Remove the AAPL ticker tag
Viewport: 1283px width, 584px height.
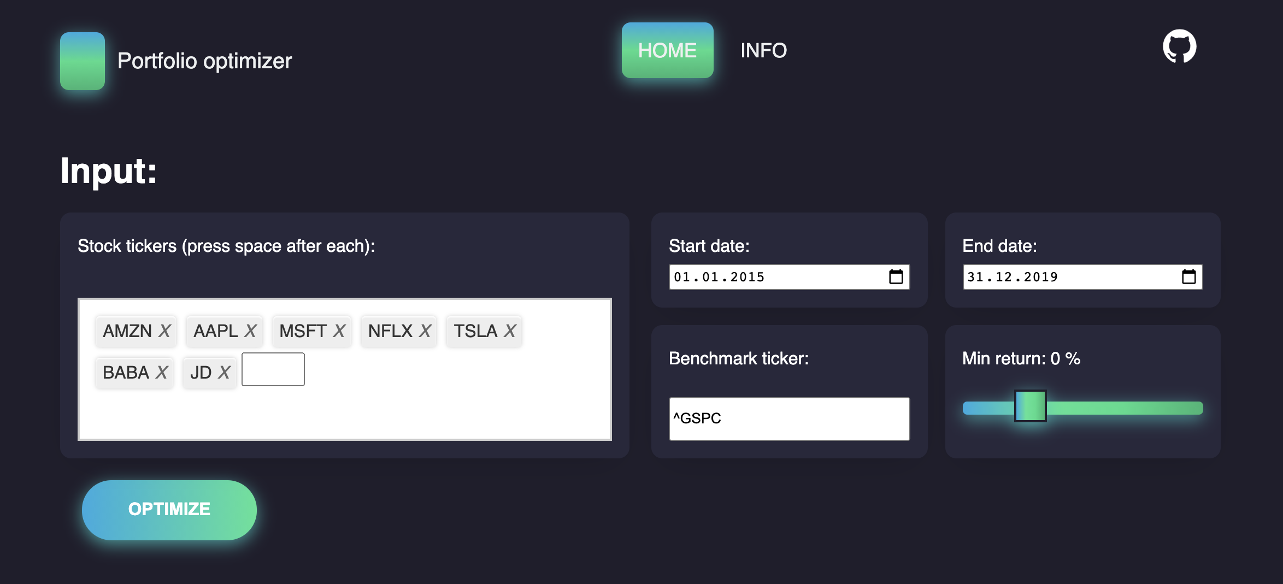[250, 331]
